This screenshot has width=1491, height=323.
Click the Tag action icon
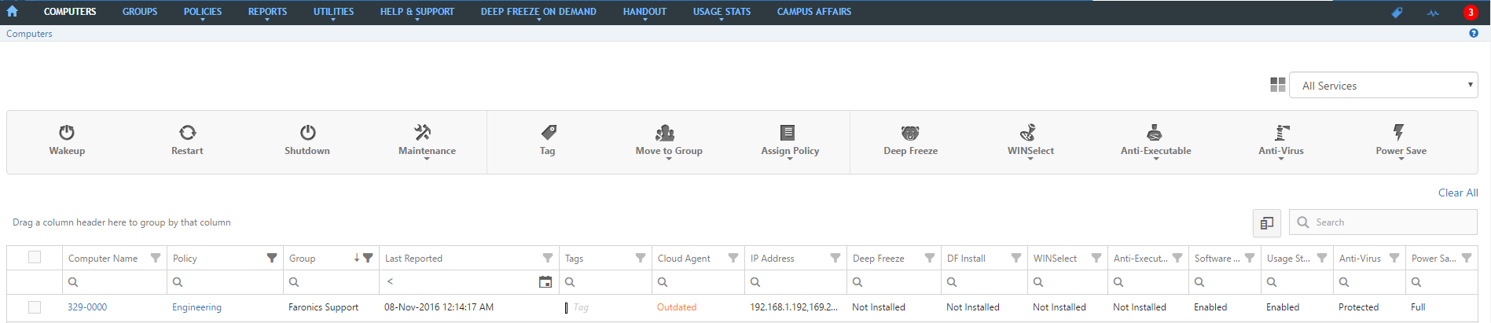(548, 132)
